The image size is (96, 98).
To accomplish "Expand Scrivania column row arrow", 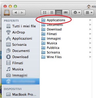I will [90, 52].
